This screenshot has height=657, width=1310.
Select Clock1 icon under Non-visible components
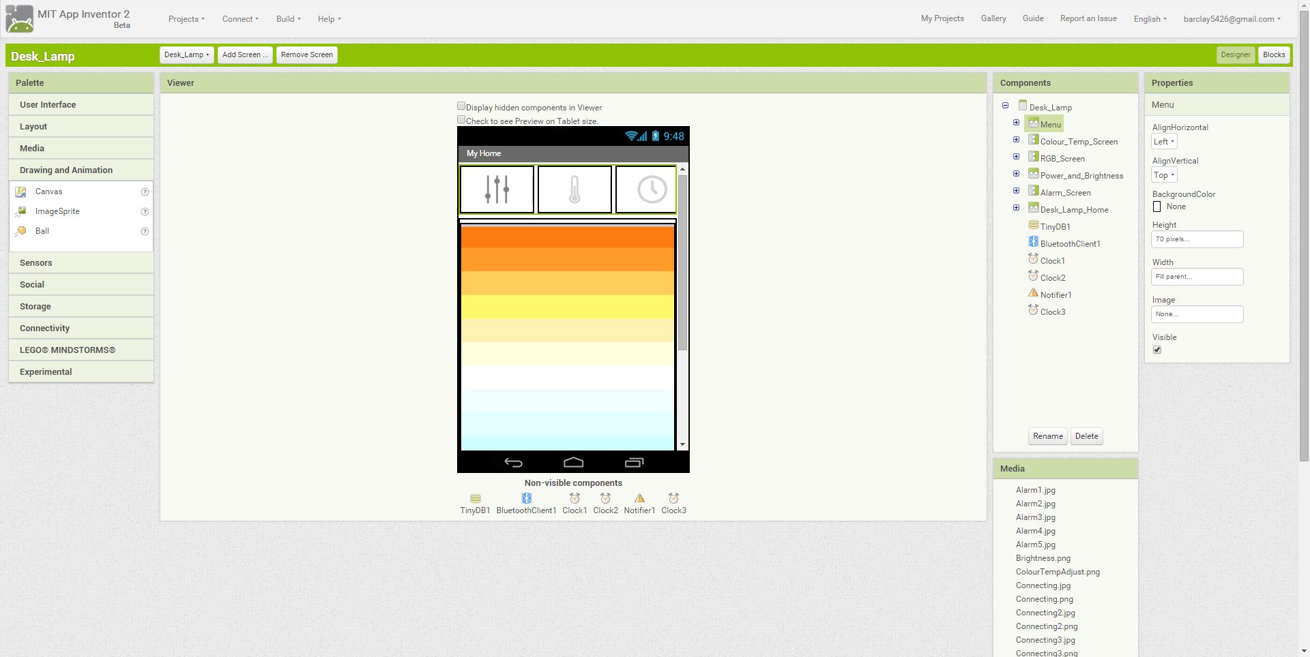(x=574, y=498)
